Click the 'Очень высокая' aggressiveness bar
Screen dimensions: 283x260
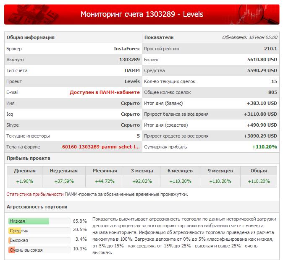39,250
